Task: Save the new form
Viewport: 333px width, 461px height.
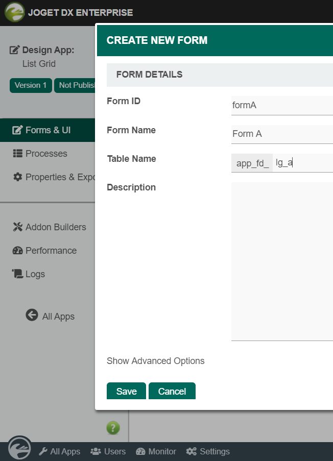Action: 126,391
